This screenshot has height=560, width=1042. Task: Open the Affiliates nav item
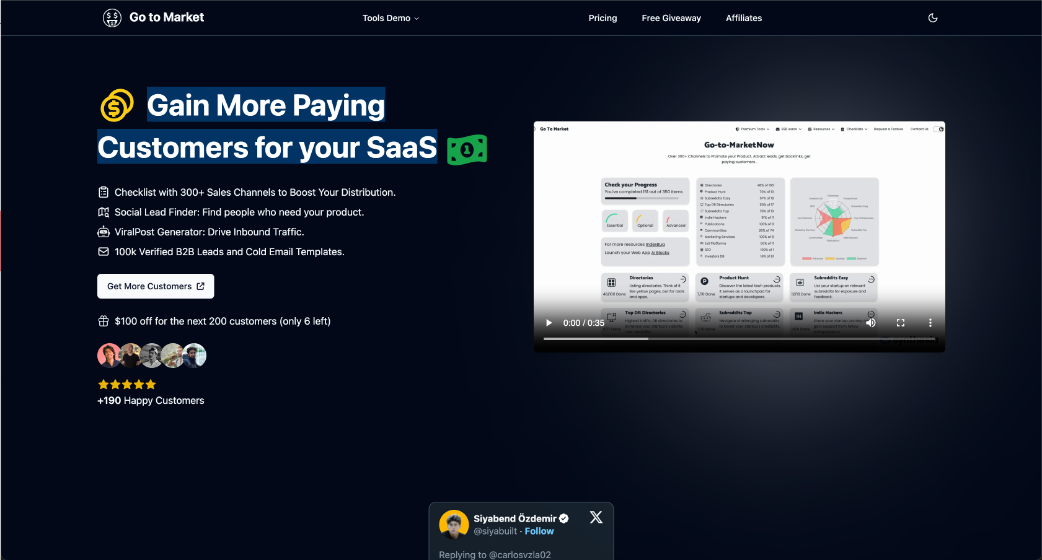point(744,18)
